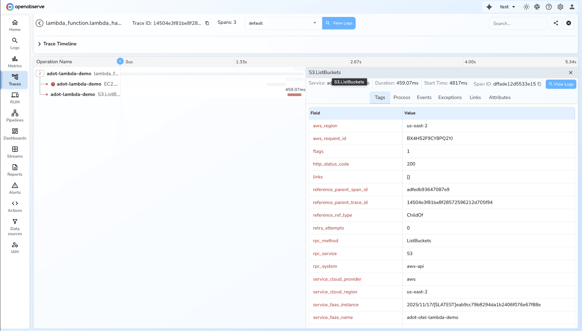
Task: Go to the RUM page
Action: click(x=15, y=98)
